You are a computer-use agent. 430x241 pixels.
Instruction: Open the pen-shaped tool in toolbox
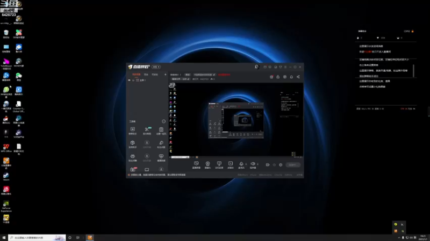click(161, 144)
